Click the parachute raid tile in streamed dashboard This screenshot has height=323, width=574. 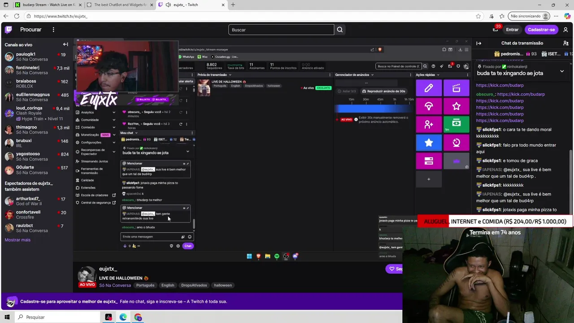(429, 106)
